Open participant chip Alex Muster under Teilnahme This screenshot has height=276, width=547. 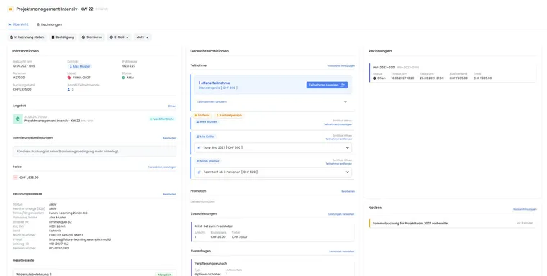[207, 122]
